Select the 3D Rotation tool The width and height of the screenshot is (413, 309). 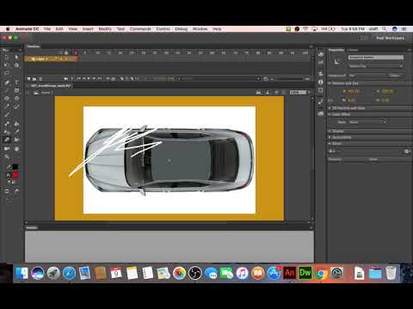tap(16, 65)
